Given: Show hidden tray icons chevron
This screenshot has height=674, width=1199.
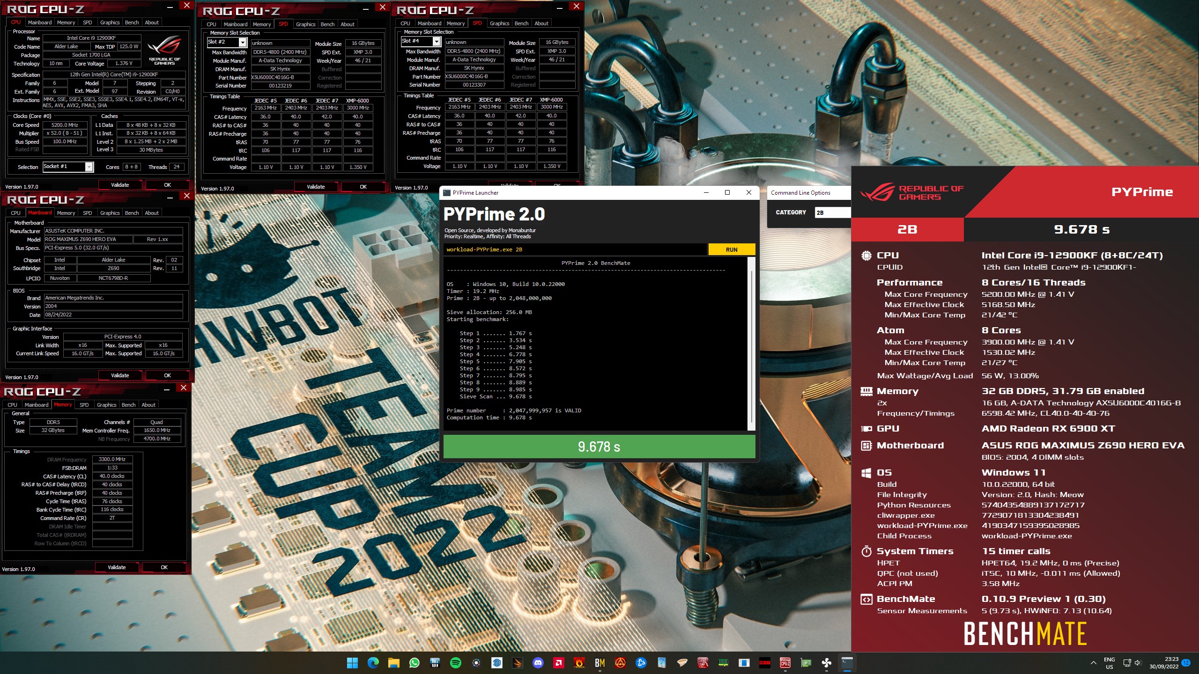Looking at the screenshot, I should (x=1093, y=663).
